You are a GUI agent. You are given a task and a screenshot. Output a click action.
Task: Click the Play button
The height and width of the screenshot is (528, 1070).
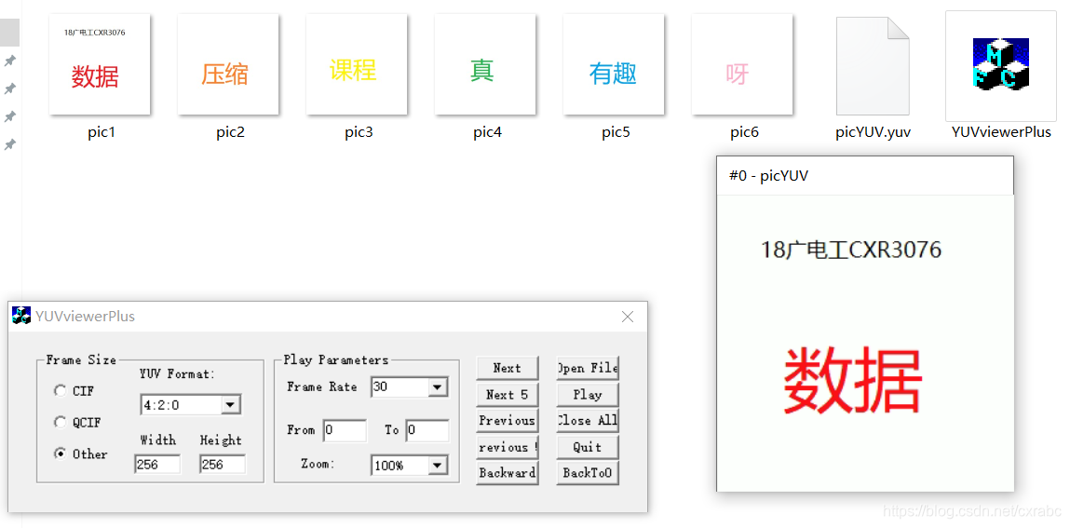[588, 394]
